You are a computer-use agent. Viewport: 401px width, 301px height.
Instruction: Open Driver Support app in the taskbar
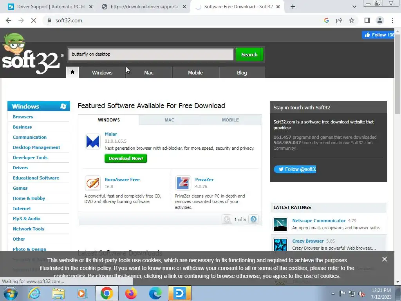[x=179, y=293]
